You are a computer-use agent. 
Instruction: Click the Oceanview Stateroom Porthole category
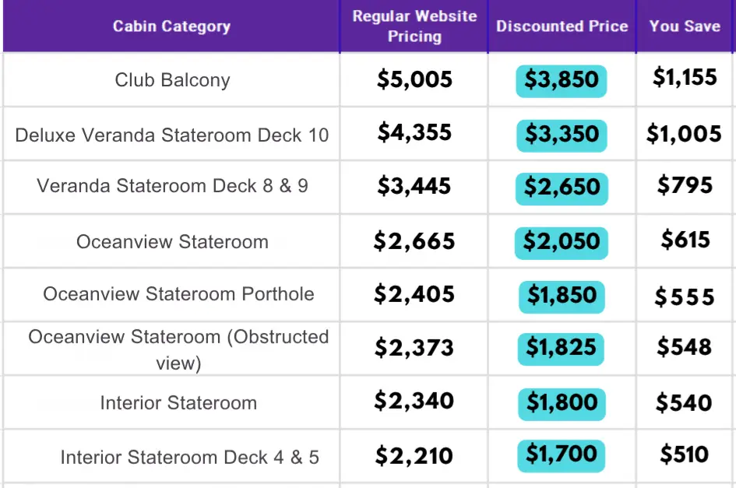[x=178, y=294]
